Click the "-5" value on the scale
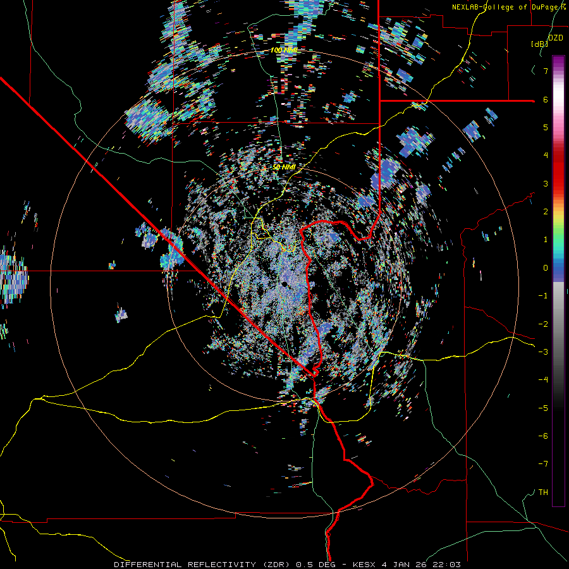This screenshot has height=569, width=569. (543, 408)
